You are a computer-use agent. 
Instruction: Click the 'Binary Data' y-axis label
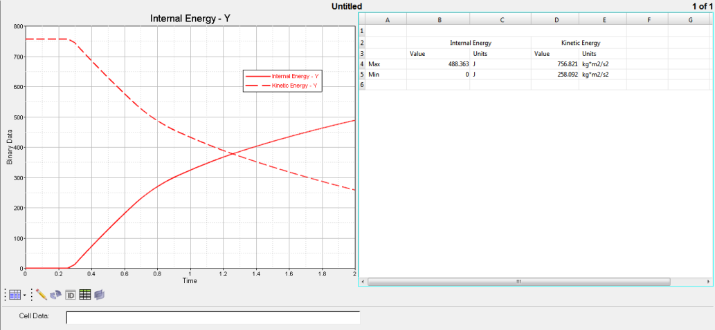(x=9, y=147)
